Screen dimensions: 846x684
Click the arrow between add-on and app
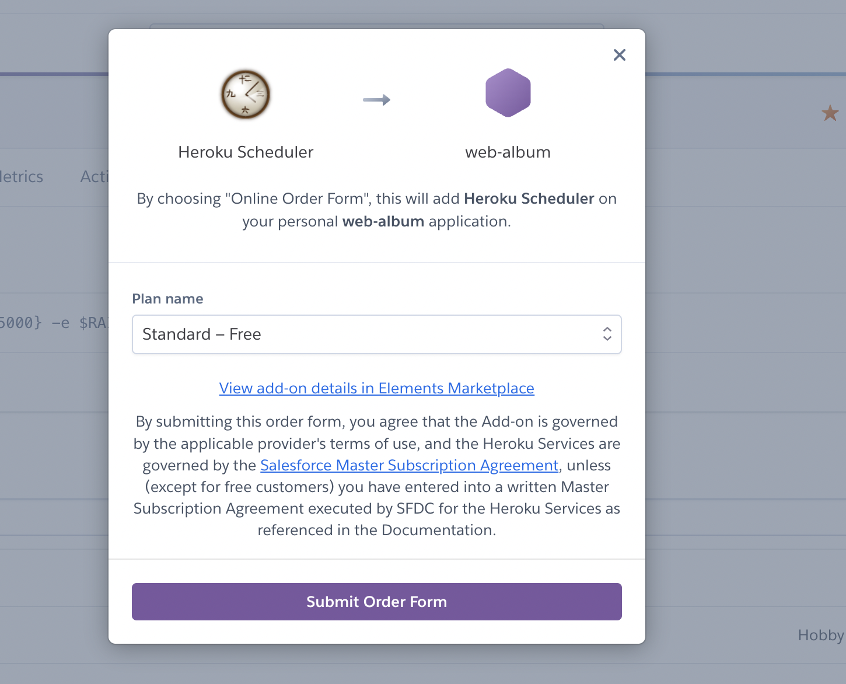[376, 100]
